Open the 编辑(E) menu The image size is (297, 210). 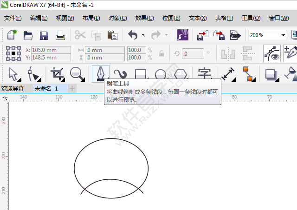coord(39,18)
